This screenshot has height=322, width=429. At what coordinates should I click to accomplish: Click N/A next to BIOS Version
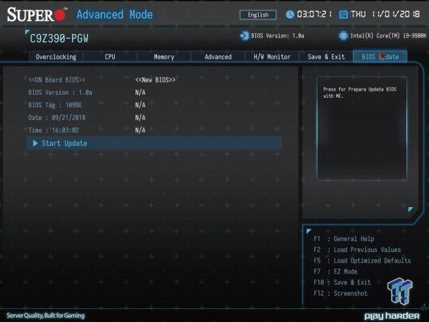pos(140,93)
